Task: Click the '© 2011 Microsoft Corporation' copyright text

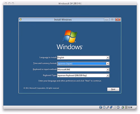Action: (x=41, y=88)
